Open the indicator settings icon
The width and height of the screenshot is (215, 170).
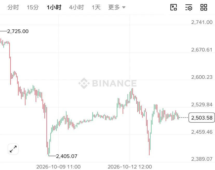pos(189,8)
